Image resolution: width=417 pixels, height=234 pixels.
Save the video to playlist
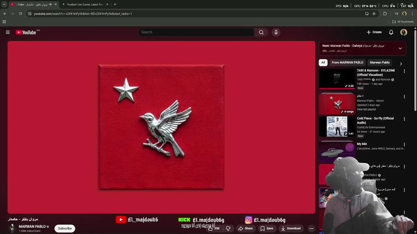(266, 228)
